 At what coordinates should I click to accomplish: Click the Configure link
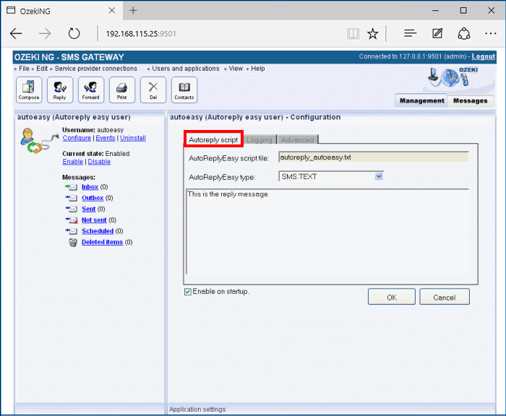pos(77,138)
